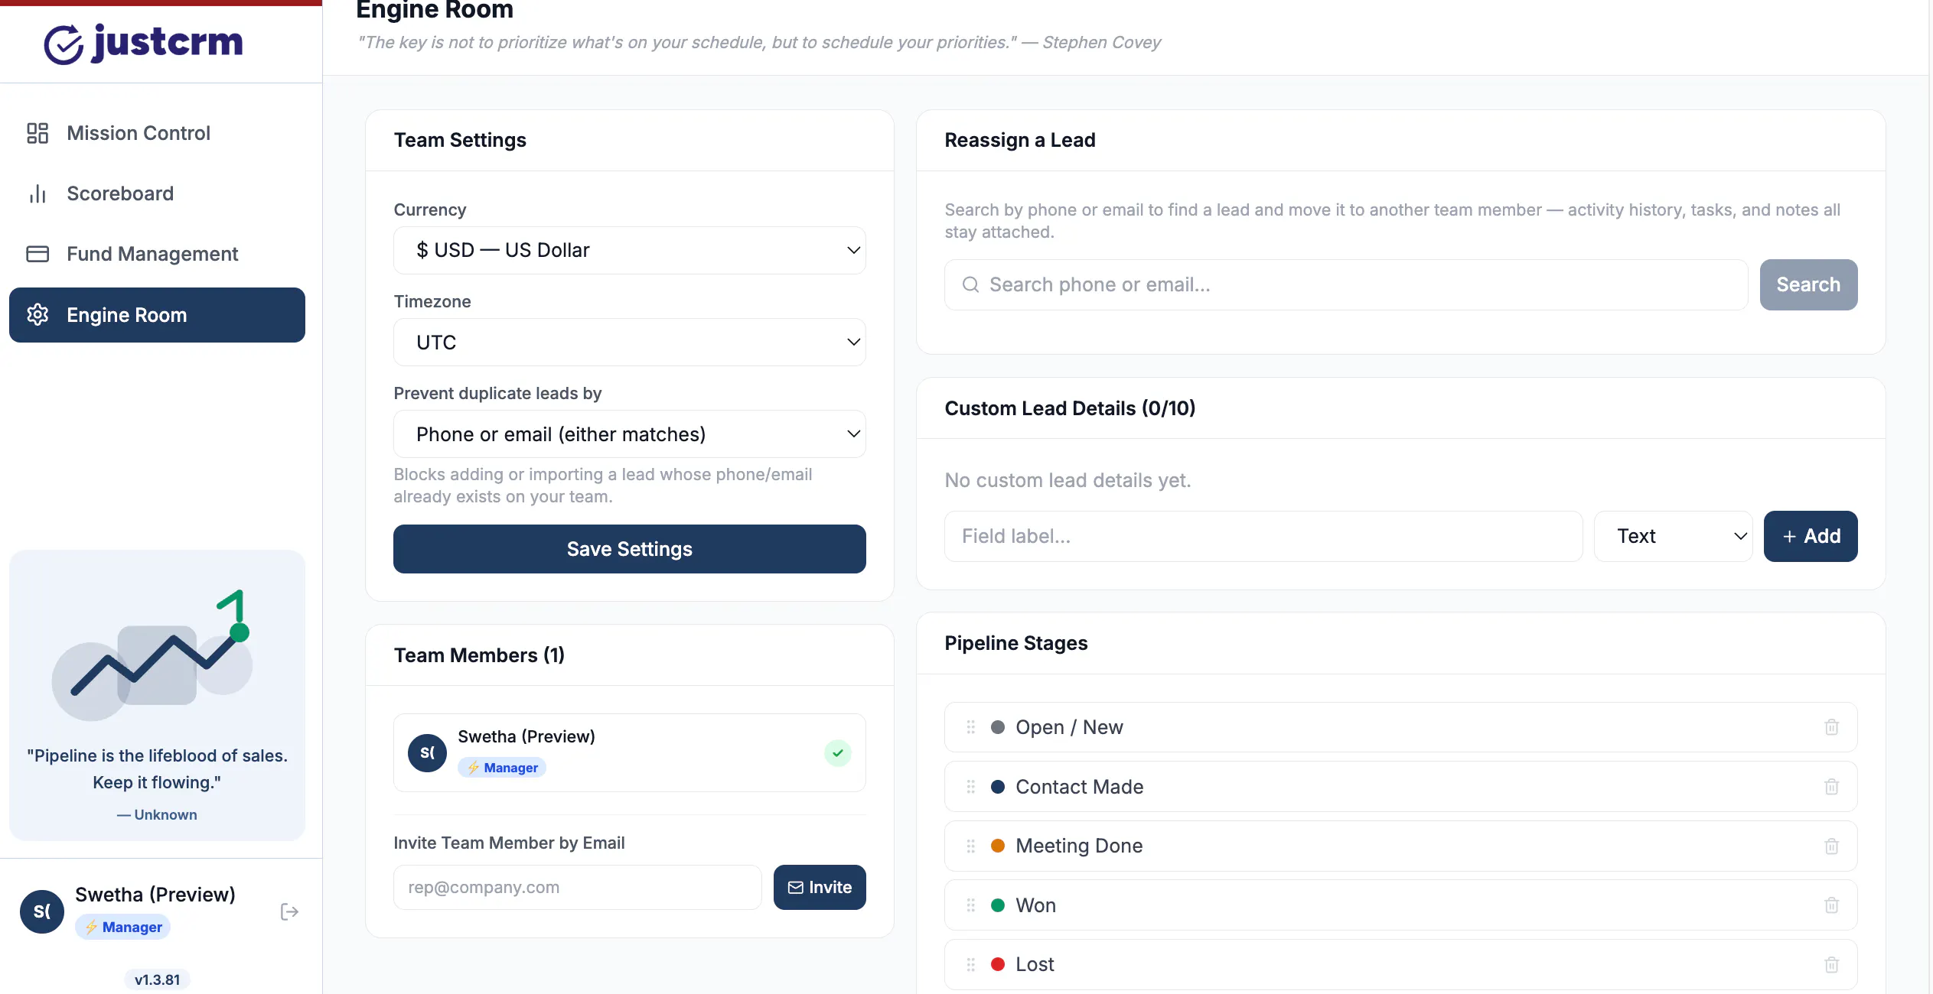Go to Fund Management

coord(157,254)
